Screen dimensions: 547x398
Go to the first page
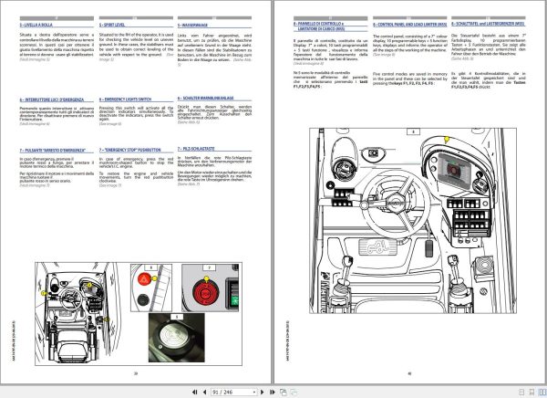coord(195,392)
